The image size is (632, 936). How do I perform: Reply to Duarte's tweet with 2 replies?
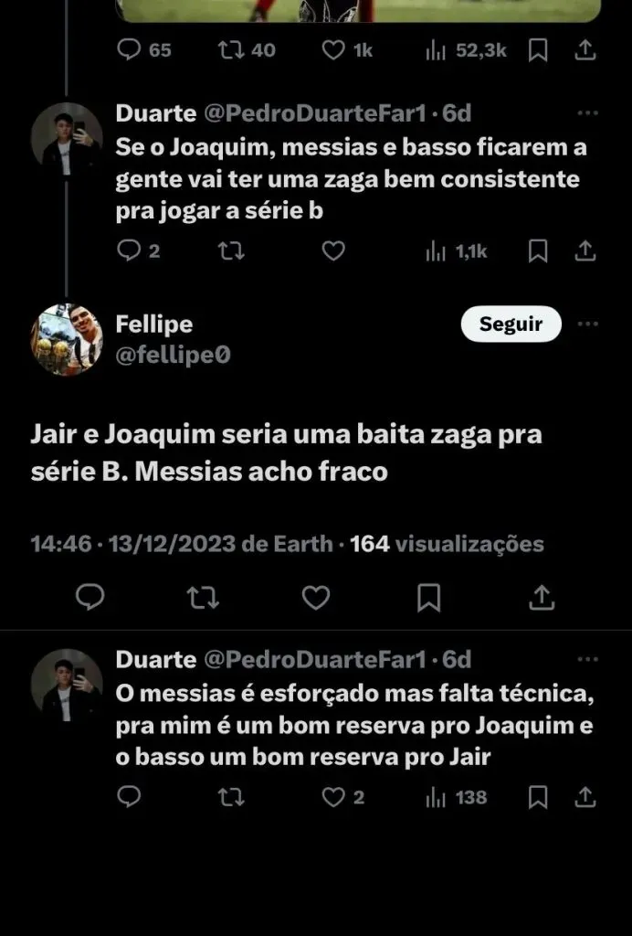[x=131, y=250]
